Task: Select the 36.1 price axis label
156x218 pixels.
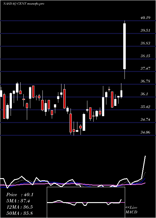Action: point(144,94)
